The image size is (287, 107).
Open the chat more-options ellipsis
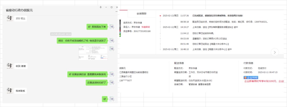click(117, 12)
